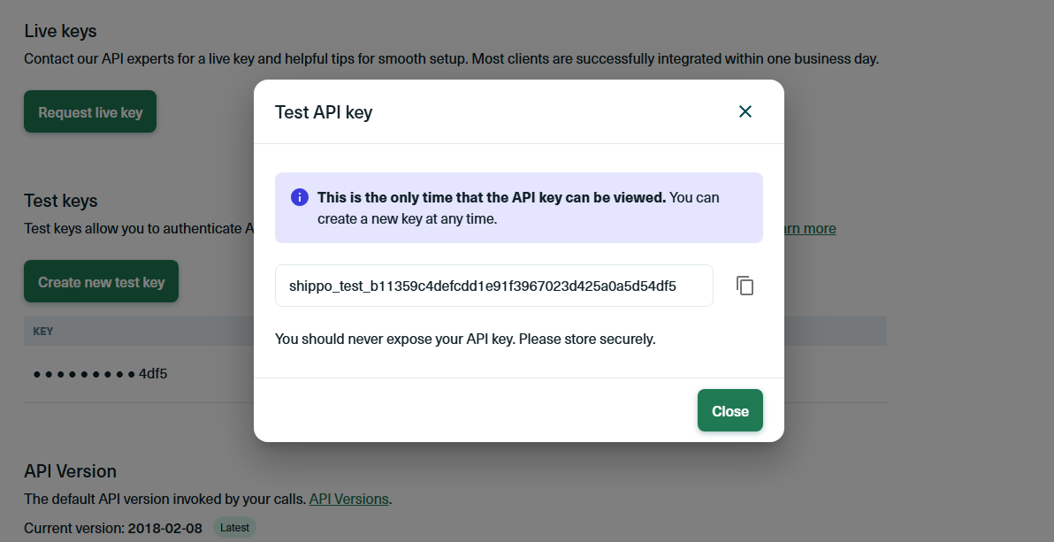Click the Request live key button
This screenshot has width=1054, height=542.
tap(90, 112)
